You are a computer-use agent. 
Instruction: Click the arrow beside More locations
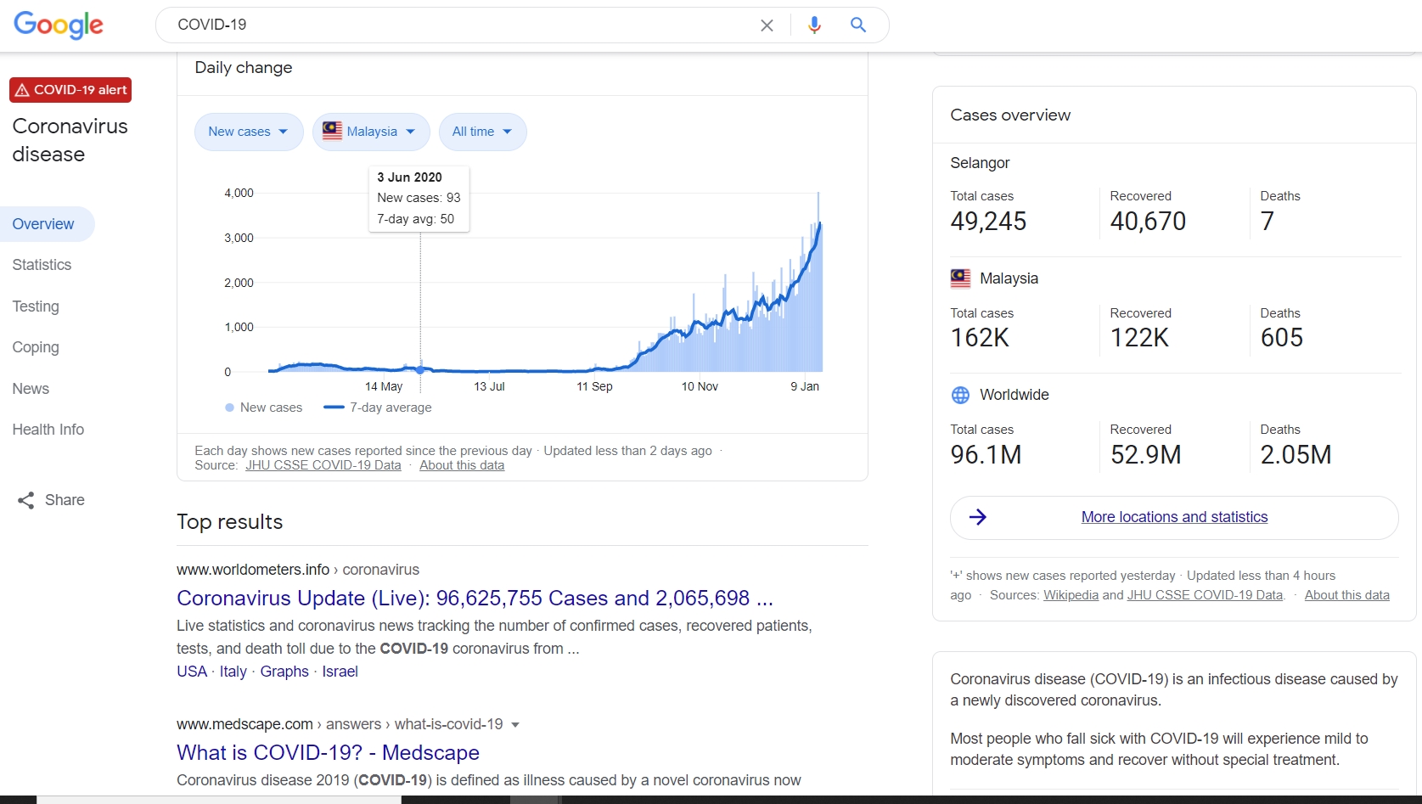pos(978,517)
